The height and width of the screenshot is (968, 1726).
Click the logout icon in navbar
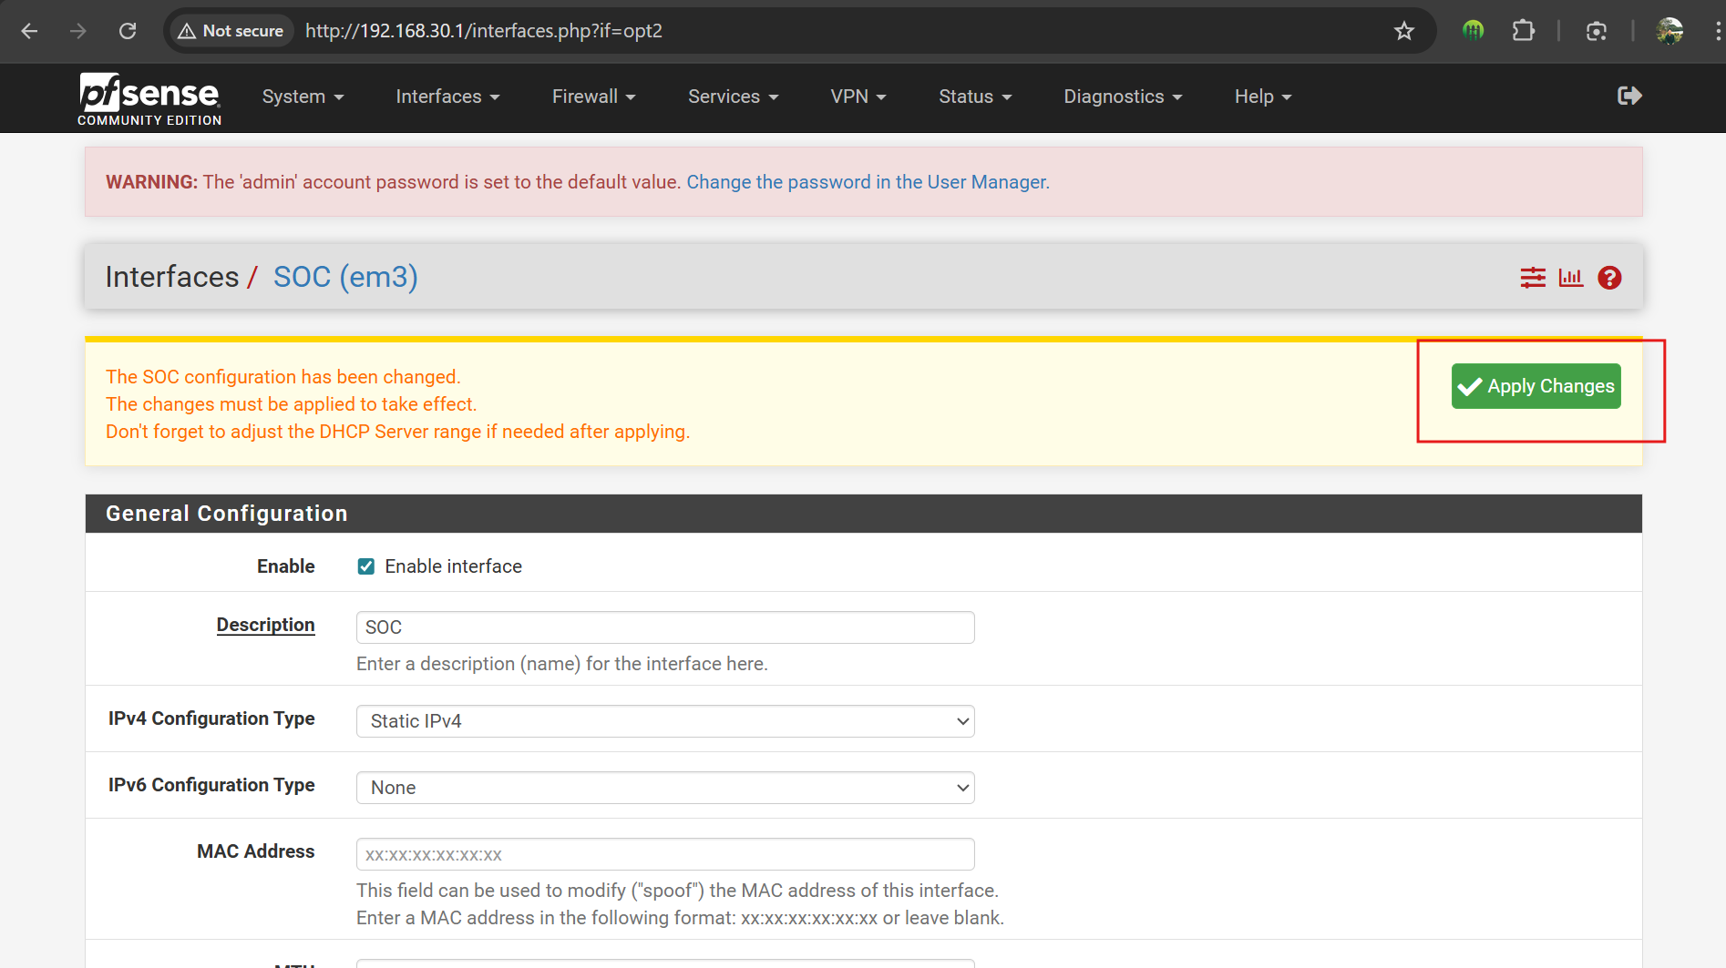pos(1629,97)
